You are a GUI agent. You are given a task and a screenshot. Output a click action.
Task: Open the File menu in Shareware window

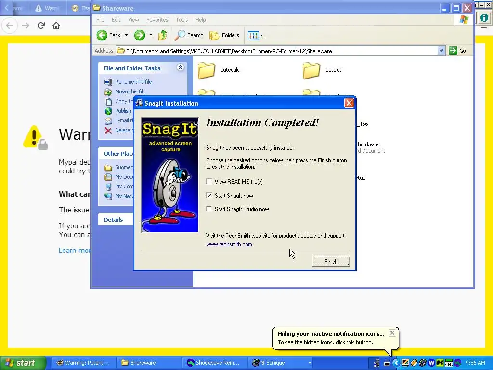tap(100, 20)
